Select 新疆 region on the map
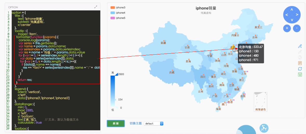The height and width of the screenshot is (134, 306). click(163, 43)
